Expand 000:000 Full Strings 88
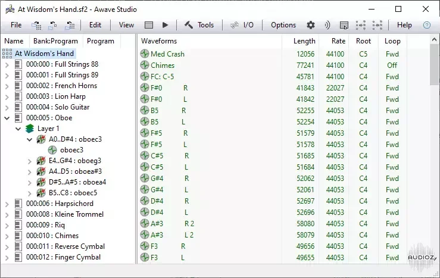The image size is (440, 278). click(7, 65)
